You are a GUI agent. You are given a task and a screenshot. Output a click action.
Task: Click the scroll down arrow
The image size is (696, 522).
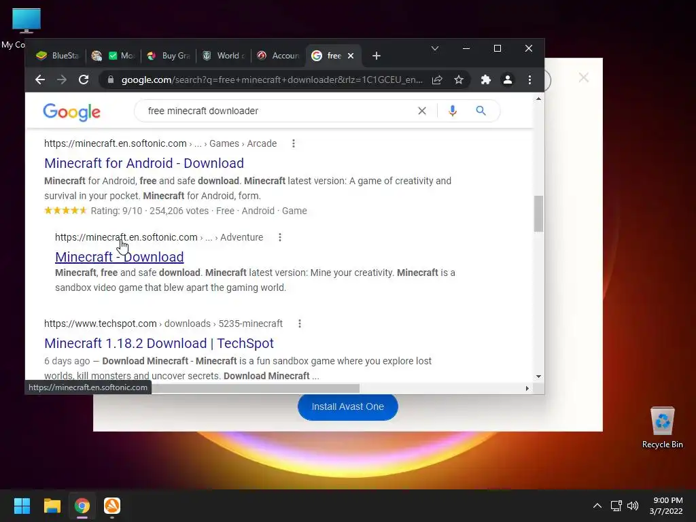click(538, 377)
